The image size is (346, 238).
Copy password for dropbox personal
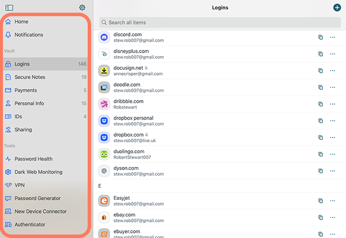point(321,121)
